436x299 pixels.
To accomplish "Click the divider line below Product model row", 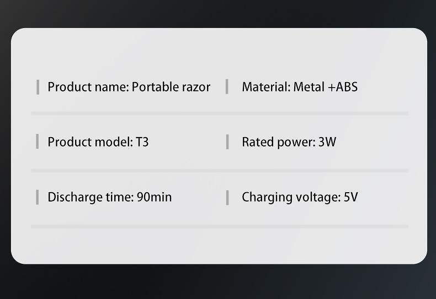I will coord(220,171).
